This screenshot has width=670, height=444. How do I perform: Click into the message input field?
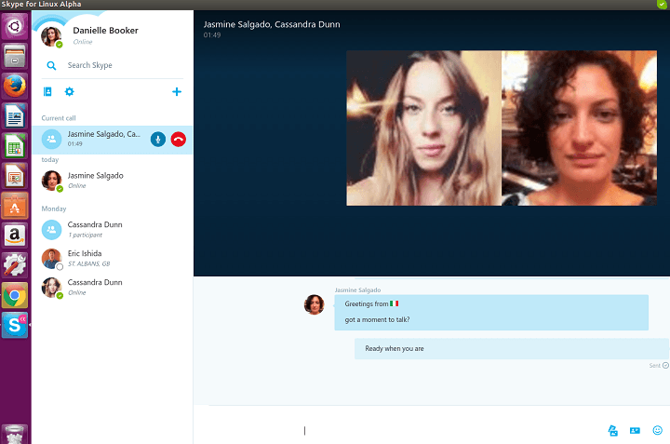tap(449, 430)
